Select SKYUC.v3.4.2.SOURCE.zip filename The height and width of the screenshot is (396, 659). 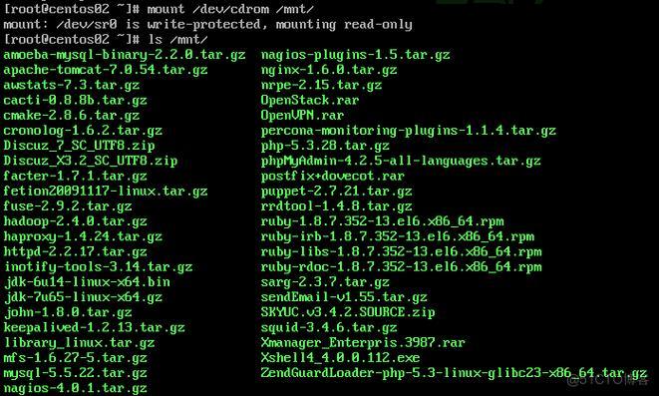pos(348,312)
